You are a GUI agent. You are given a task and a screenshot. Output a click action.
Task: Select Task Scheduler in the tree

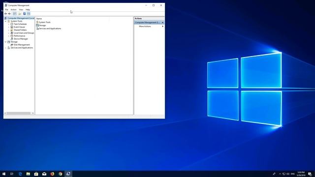tap(20, 24)
